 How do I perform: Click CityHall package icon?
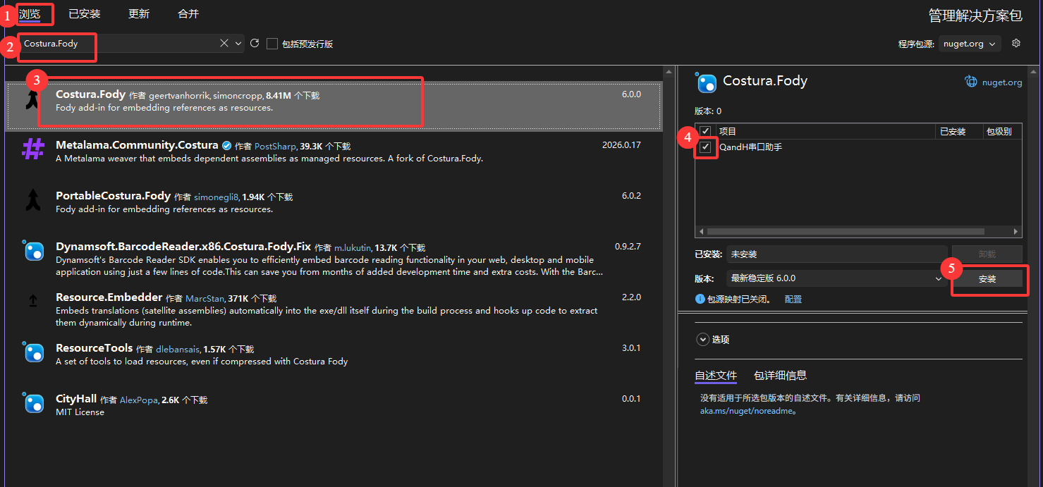(x=34, y=403)
